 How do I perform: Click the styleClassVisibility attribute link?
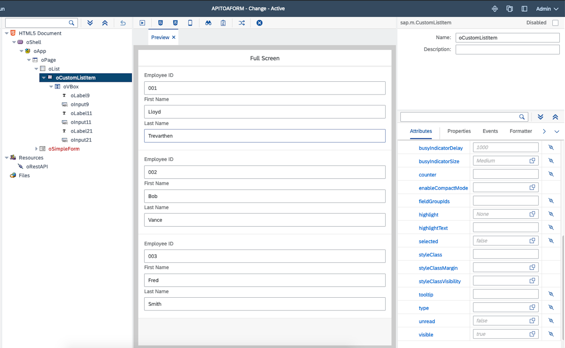pyautogui.click(x=440, y=281)
